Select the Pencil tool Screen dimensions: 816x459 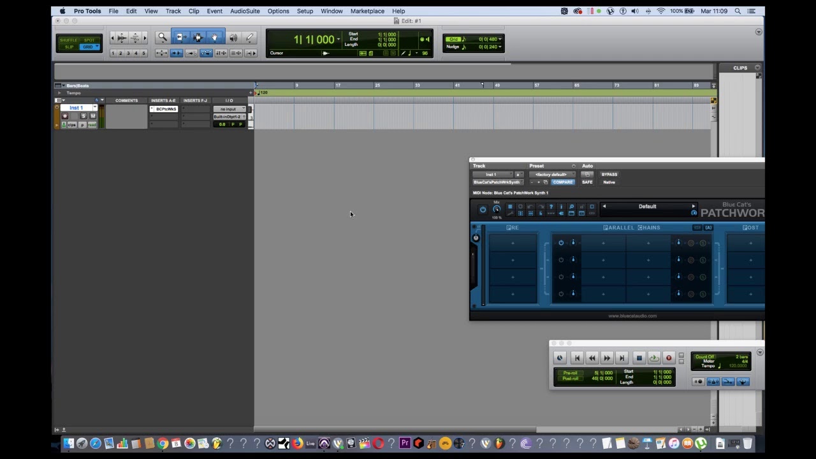click(249, 38)
